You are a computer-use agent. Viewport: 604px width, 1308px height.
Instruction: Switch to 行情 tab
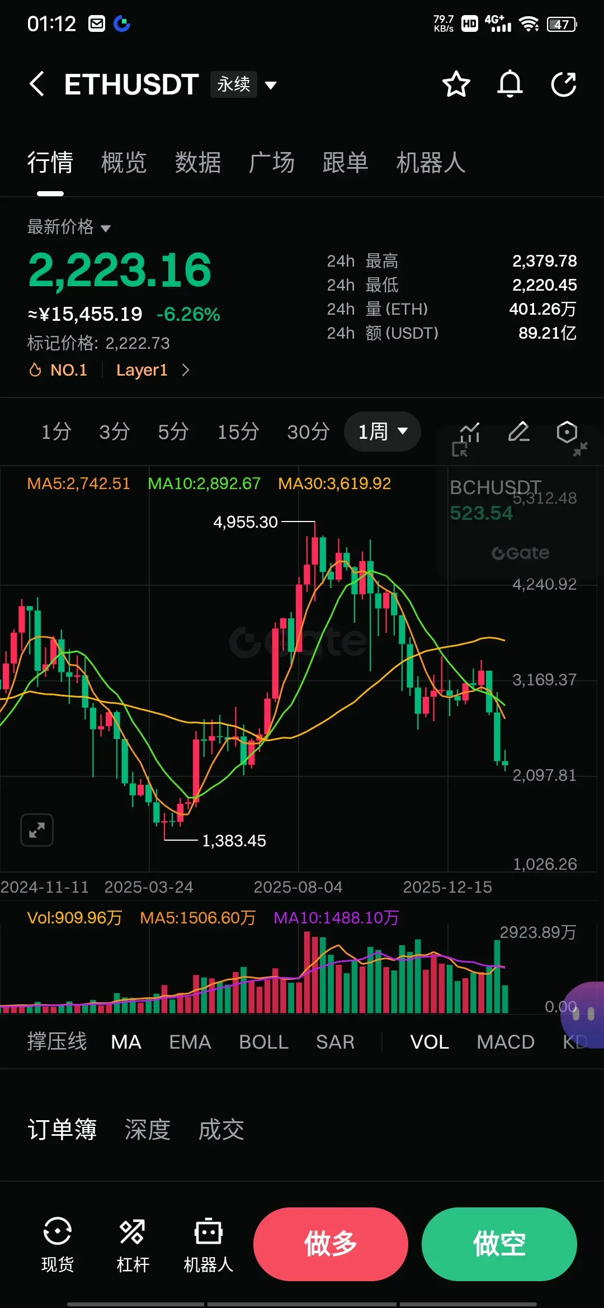50,163
